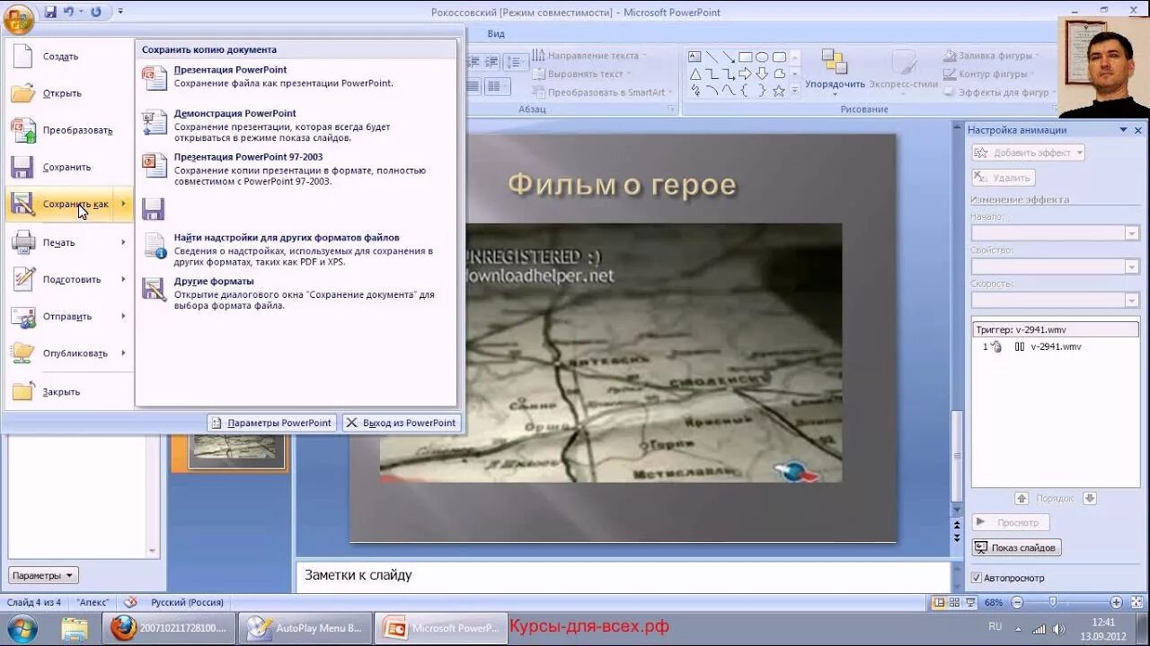Select Преобразовать in the Office menu
This screenshot has height=646, width=1150.
68,130
